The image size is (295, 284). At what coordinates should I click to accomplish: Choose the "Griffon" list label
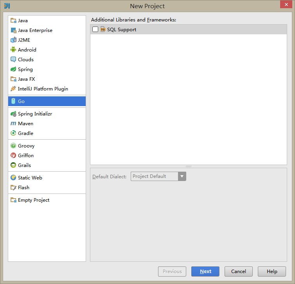pos(26,155)
